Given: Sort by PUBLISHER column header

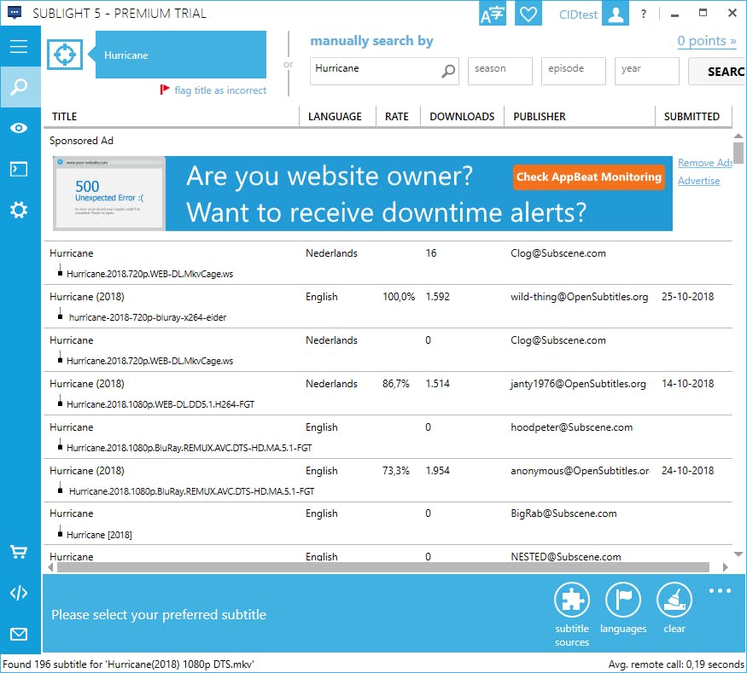Looking at the screenshot, I should (x=540, y=117).
